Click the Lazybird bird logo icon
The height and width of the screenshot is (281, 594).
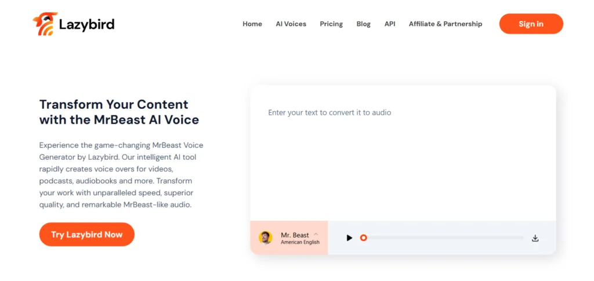click(x=45, y=24)
